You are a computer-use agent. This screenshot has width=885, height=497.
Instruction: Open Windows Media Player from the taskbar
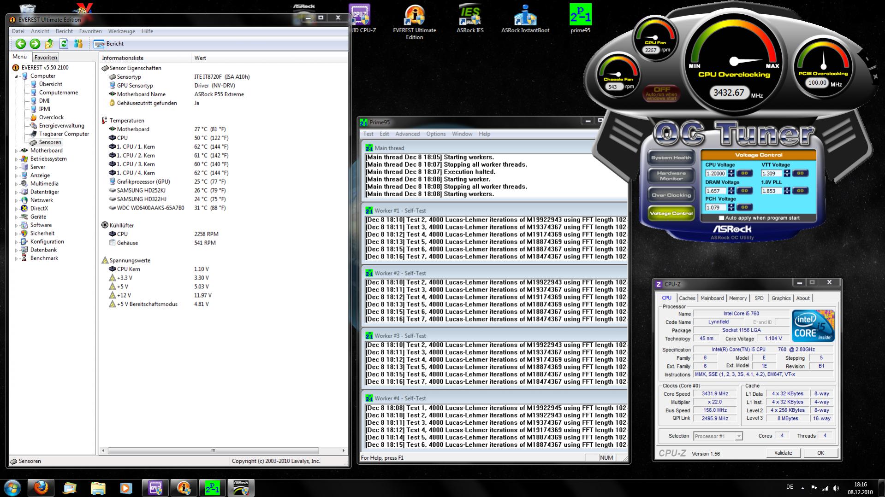[126, 487]
